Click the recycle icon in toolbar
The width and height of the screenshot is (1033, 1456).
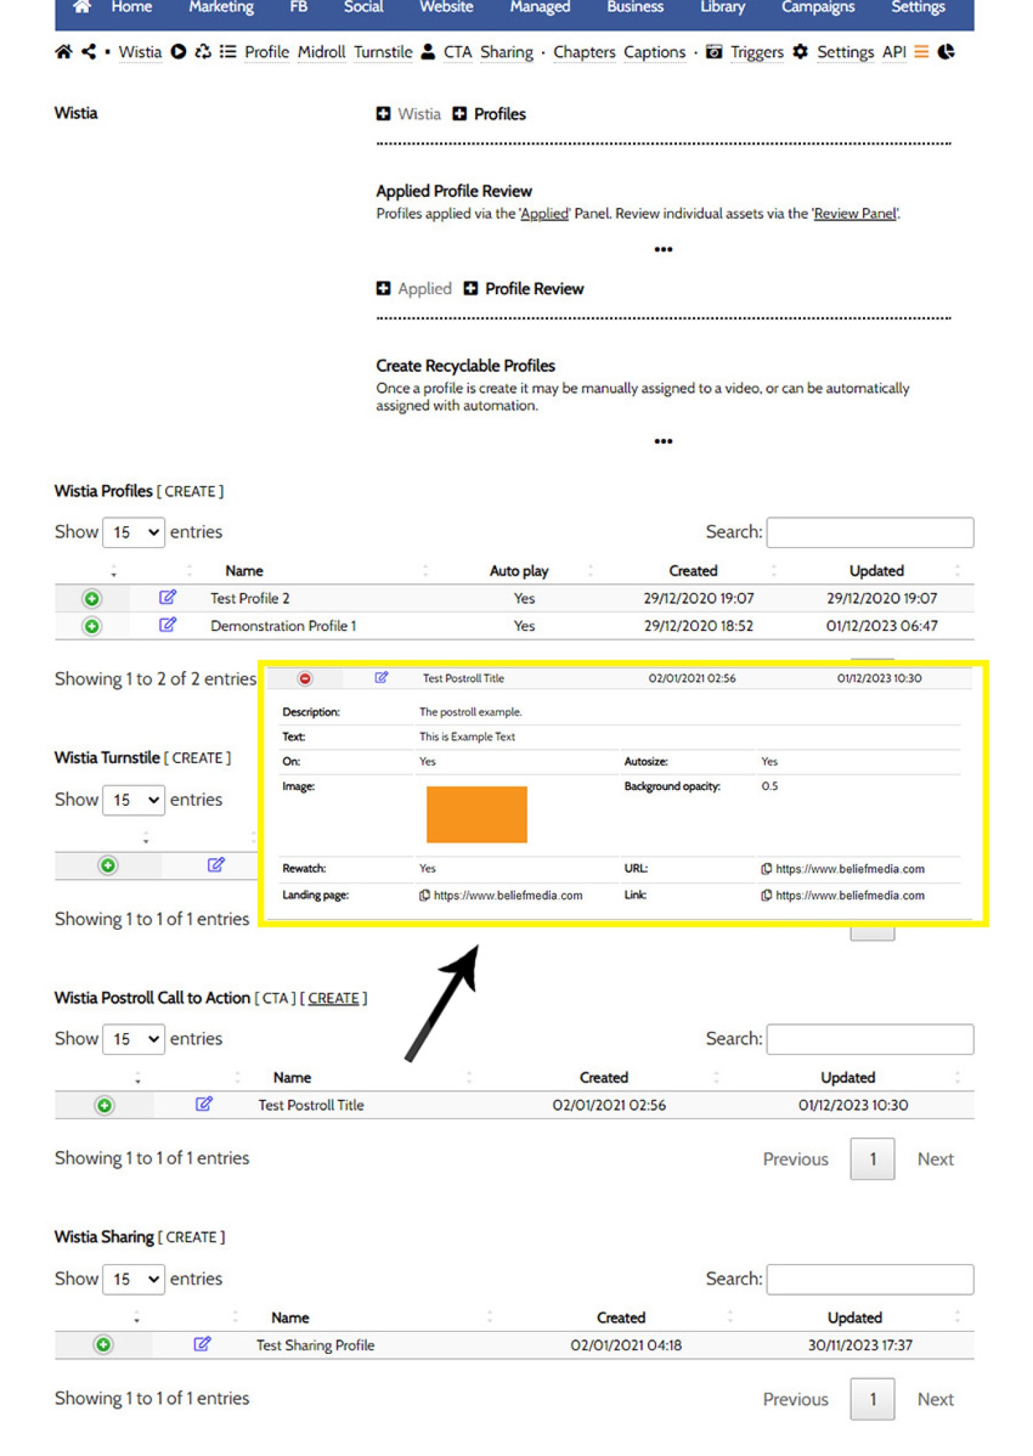pos(203,52)
